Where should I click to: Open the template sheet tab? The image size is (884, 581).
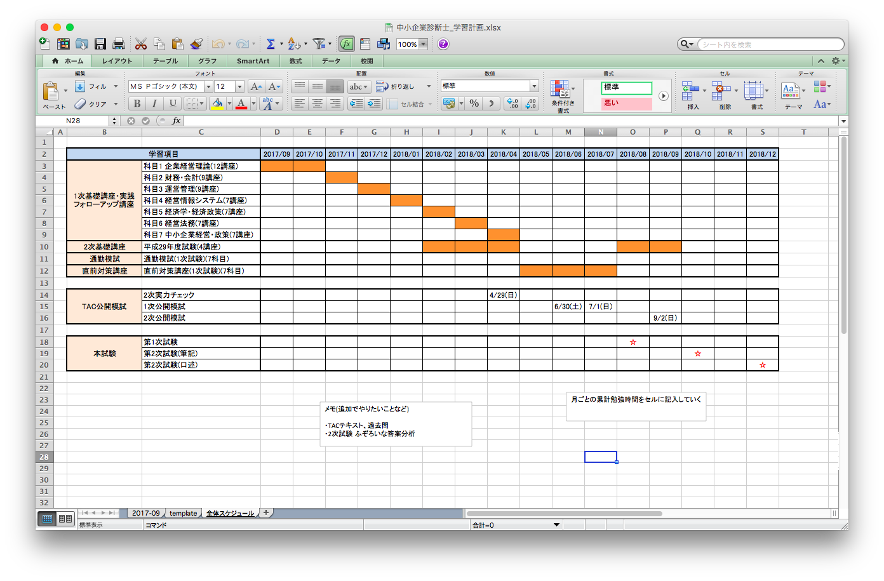point(183,513)
